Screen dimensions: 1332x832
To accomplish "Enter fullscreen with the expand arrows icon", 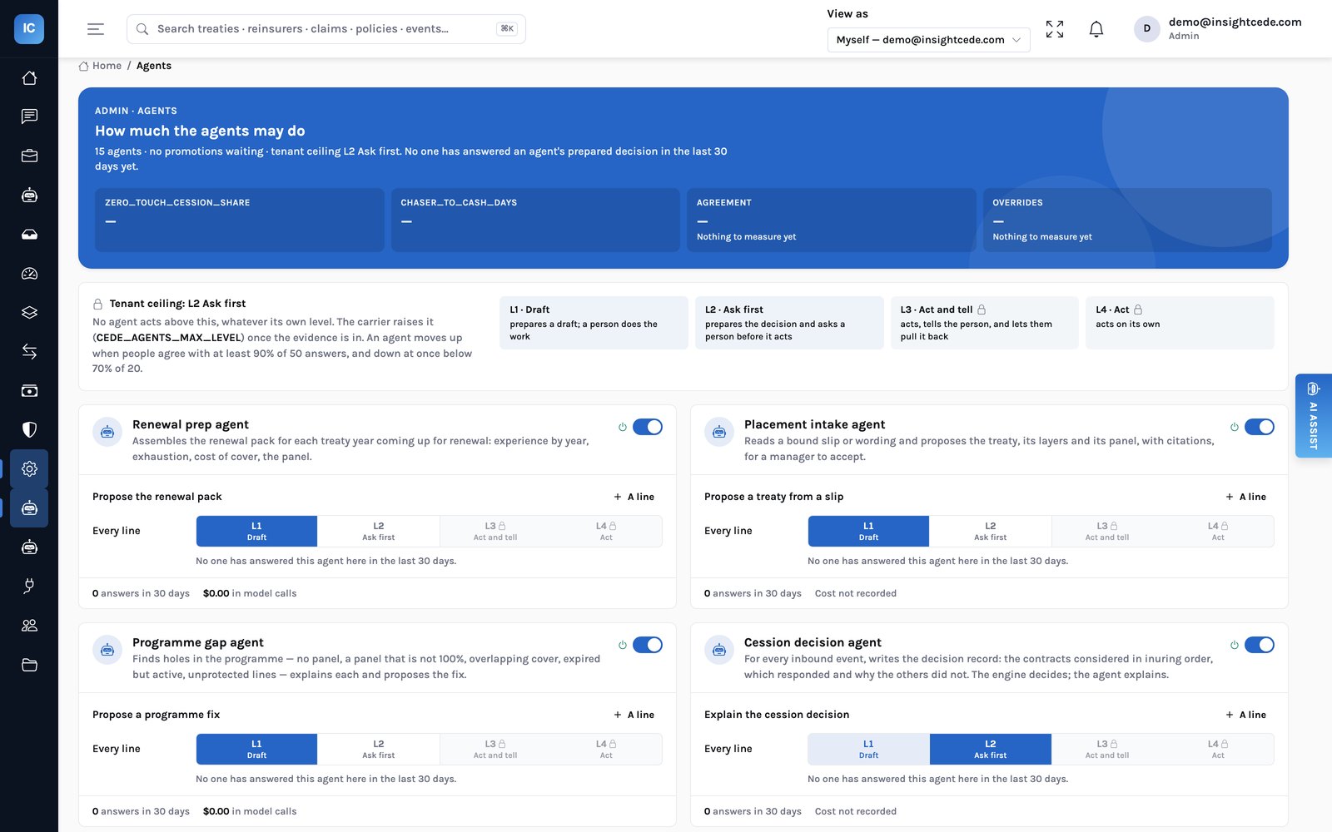I will tap(1055, 29).
